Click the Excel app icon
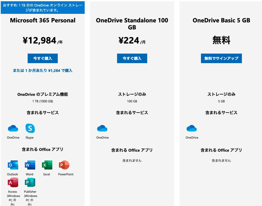262x206 pixels. 47,165
